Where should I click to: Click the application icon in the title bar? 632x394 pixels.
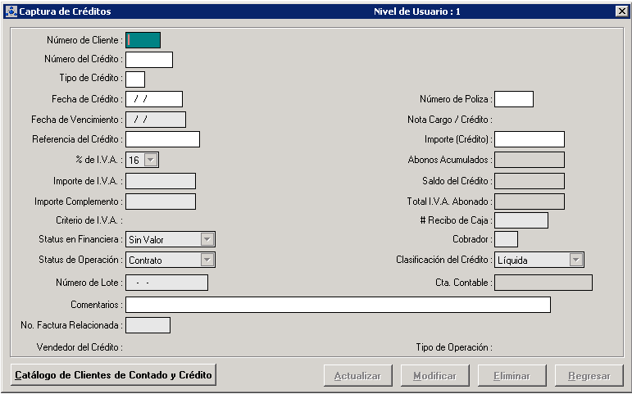10,11
